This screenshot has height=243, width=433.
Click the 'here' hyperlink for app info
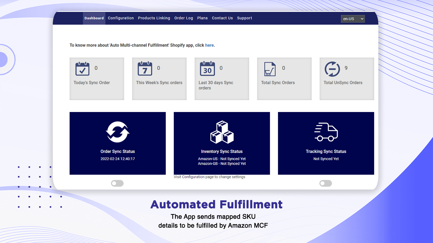pyautogui.click(x=209, y=45)
